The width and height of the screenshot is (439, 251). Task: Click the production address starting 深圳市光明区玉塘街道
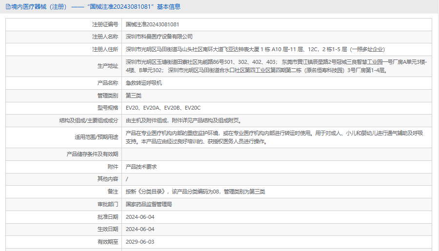277,66
